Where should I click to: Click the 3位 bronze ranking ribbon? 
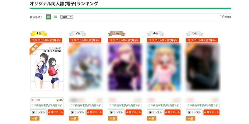[116, 33]
